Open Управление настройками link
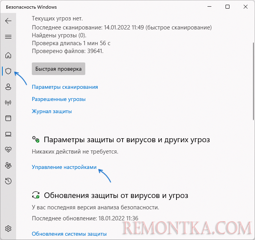This screenshot has width=255, height=240. click(x=64, y=167)
